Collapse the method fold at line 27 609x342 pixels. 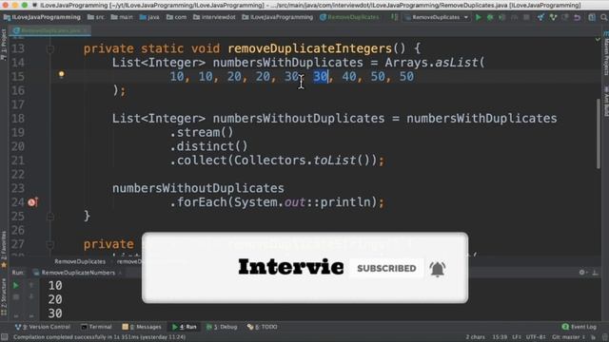pos(50,244)
